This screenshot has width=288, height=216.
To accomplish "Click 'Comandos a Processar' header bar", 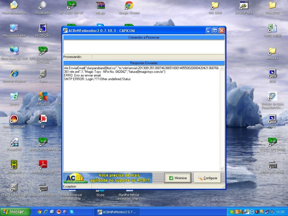I will tap(144, 37).
